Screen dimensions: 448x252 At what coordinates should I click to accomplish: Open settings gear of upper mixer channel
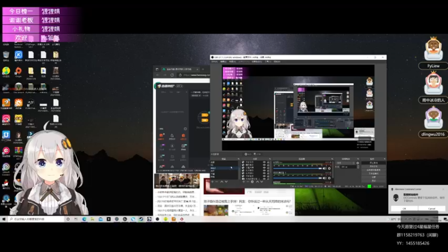[x=329, y=169]
